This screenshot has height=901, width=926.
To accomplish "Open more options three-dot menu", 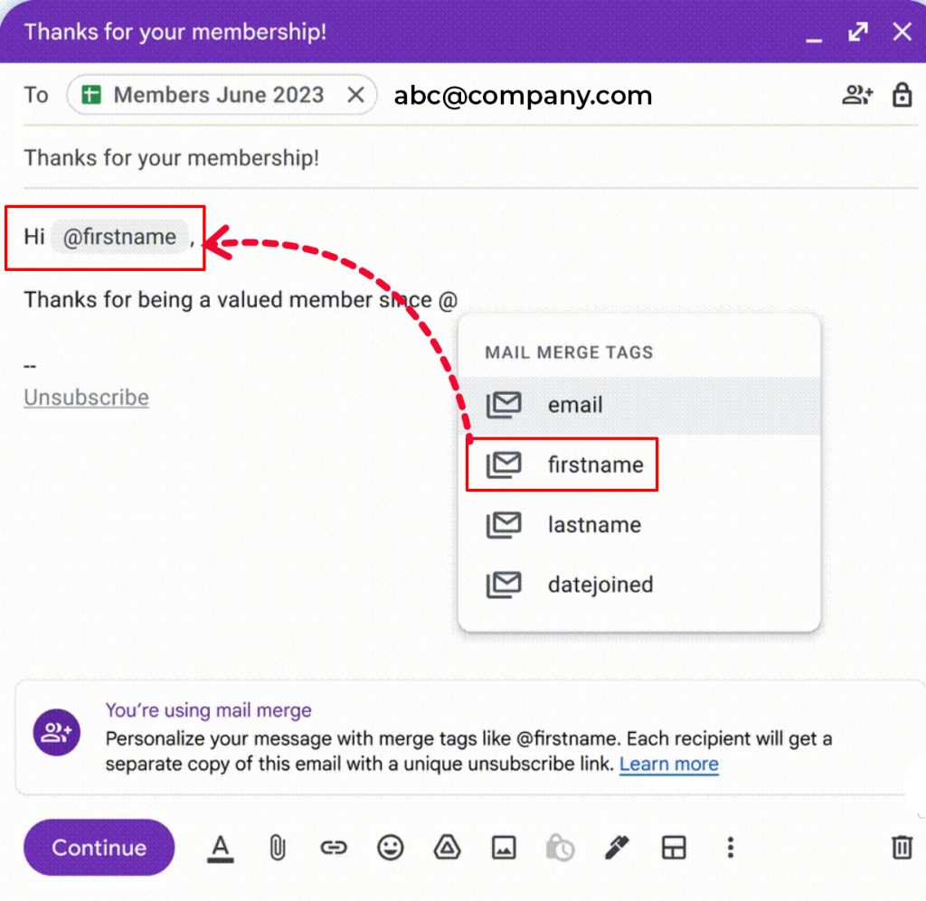I will click(730, 848).
